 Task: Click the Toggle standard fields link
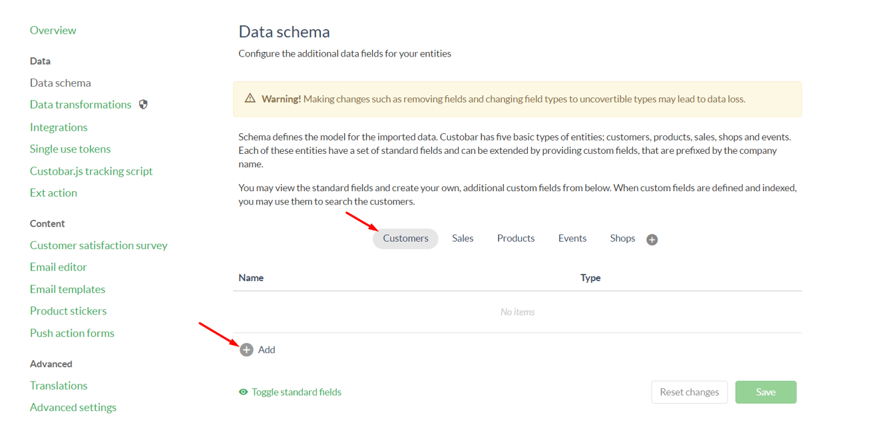coord(296,392)
